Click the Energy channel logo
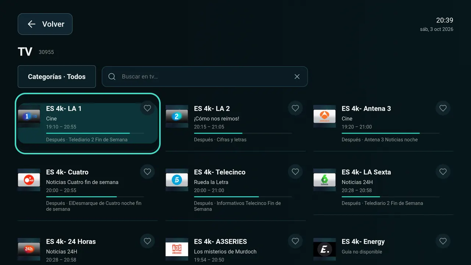 pyautogui.click(x=325, y=250)
